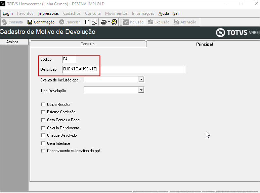Toggle Cancelamento Automatico de ppf checkbox
Screen dimensions: 260x193
pyautogui.click(x=43, y=151)
